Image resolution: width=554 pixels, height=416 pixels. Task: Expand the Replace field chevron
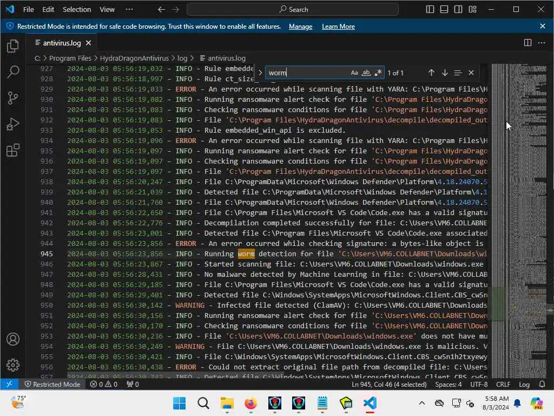[x=260, y=73]
